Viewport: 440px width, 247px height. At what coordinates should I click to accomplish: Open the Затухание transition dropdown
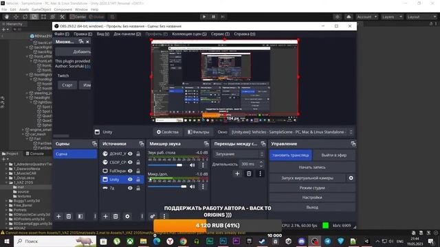pyautogui.click(x=239, y=154)
